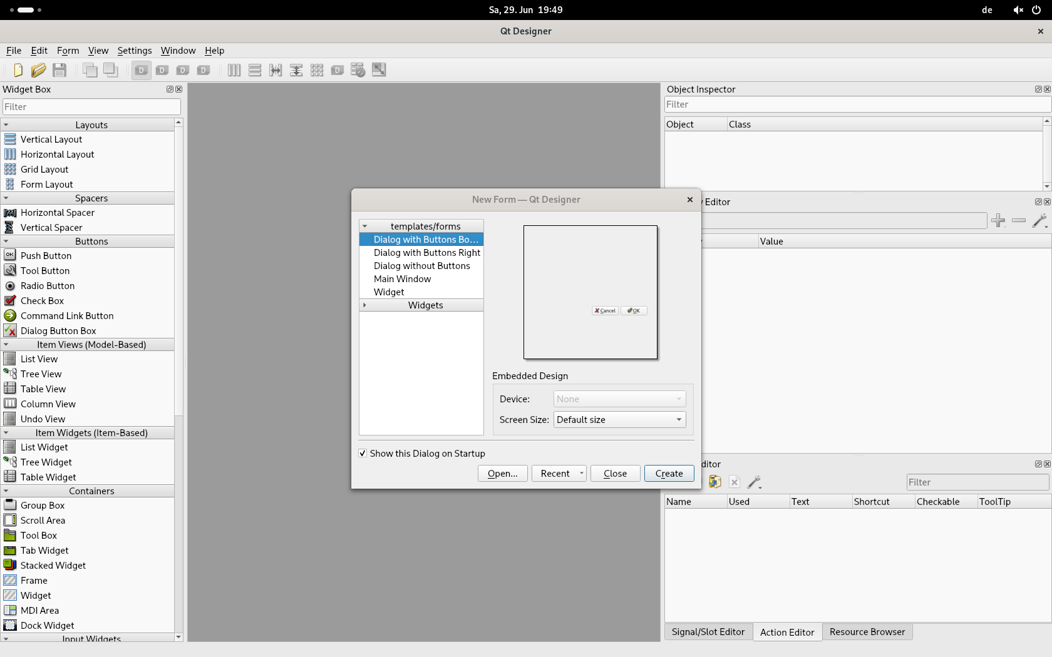The height and width of the screenshot is (657, 1052).
Task: Select the Edit Widgets mode icon
Action: click(x=142, y=70)
